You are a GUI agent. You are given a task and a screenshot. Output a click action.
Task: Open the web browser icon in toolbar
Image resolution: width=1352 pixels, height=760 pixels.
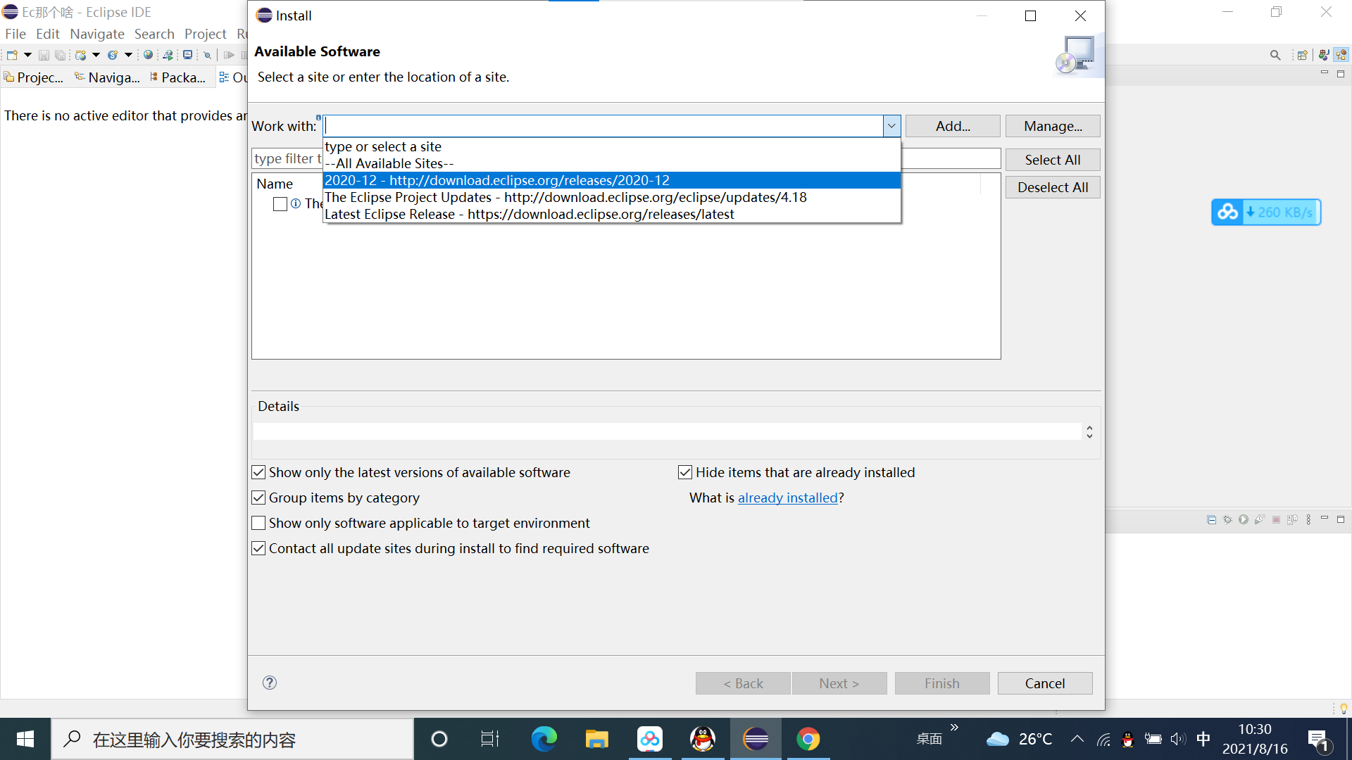[148, 55]
